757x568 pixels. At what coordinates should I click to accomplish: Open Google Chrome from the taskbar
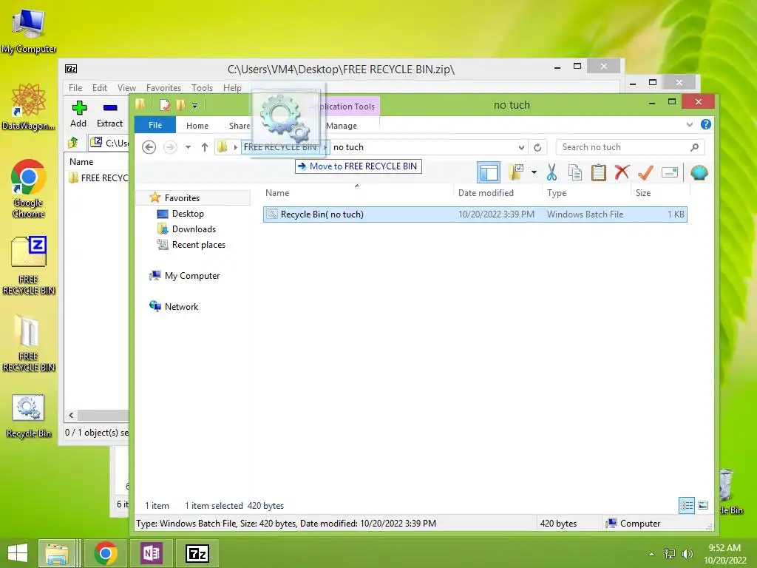(106, 553)
